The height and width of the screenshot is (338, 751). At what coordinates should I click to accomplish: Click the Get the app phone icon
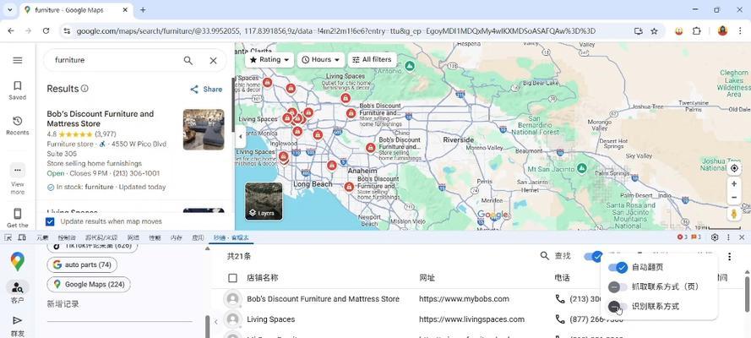tap(17, 214)
